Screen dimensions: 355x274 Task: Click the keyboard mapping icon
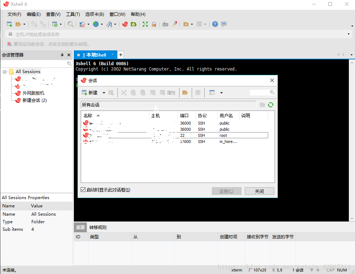coord(165,24)
